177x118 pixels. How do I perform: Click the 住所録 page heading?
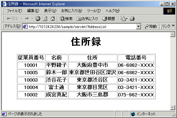point(86,42)
